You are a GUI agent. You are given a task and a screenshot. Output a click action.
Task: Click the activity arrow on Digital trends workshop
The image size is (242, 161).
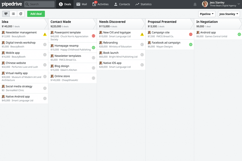pos(45,45)
